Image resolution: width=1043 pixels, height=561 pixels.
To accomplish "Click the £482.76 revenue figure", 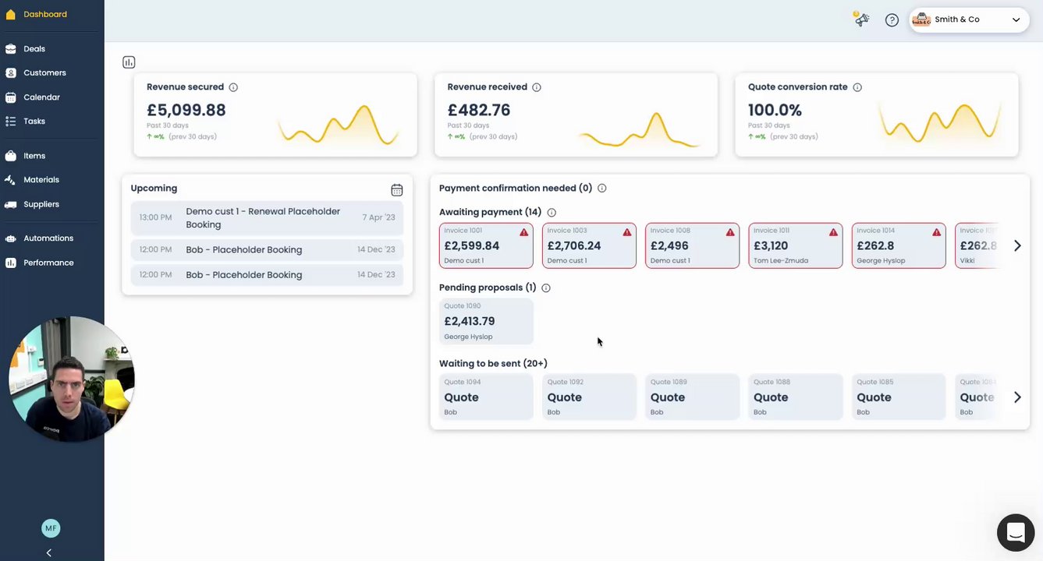I will pyautogui.click(x=479, y=110).
